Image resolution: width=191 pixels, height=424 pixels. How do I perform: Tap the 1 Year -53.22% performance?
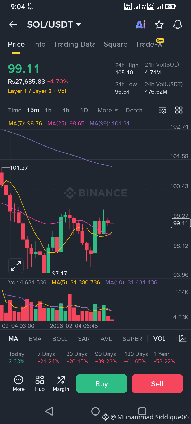(164, 358)
